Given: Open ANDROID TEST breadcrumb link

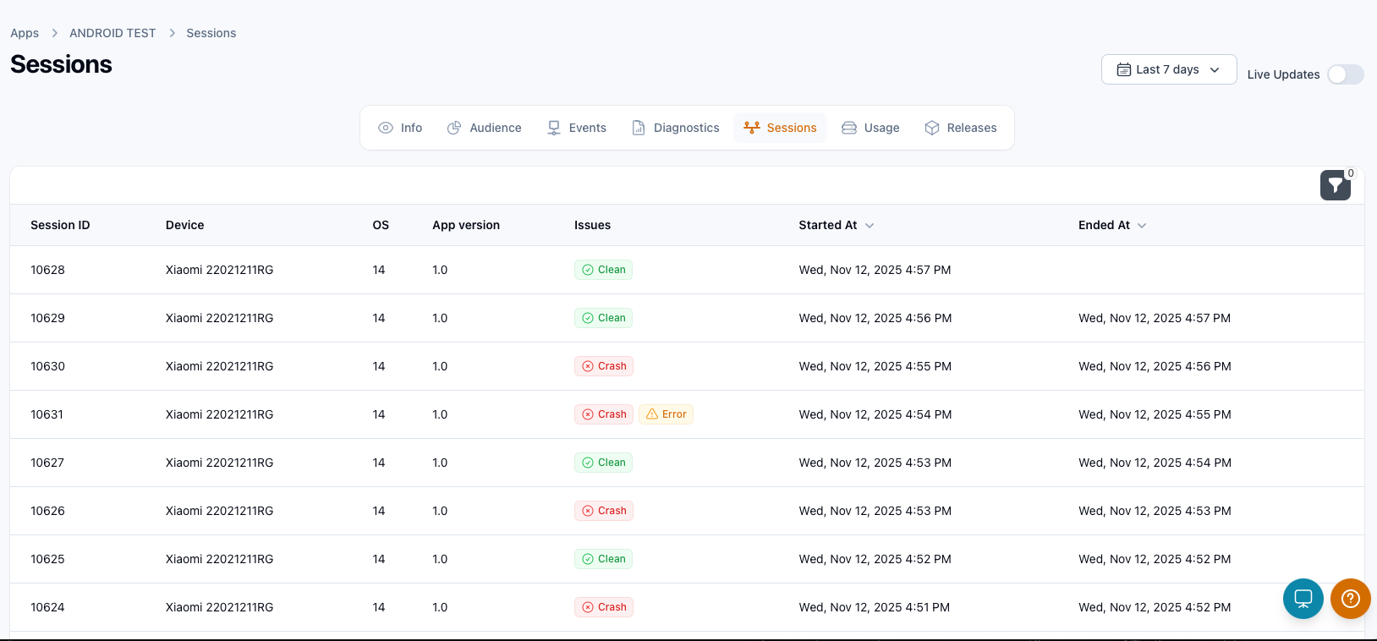Looking at the screenshot, I should (112, 33).
